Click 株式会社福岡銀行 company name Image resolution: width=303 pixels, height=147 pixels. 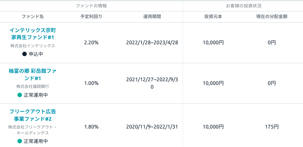(x=33, y=86)
